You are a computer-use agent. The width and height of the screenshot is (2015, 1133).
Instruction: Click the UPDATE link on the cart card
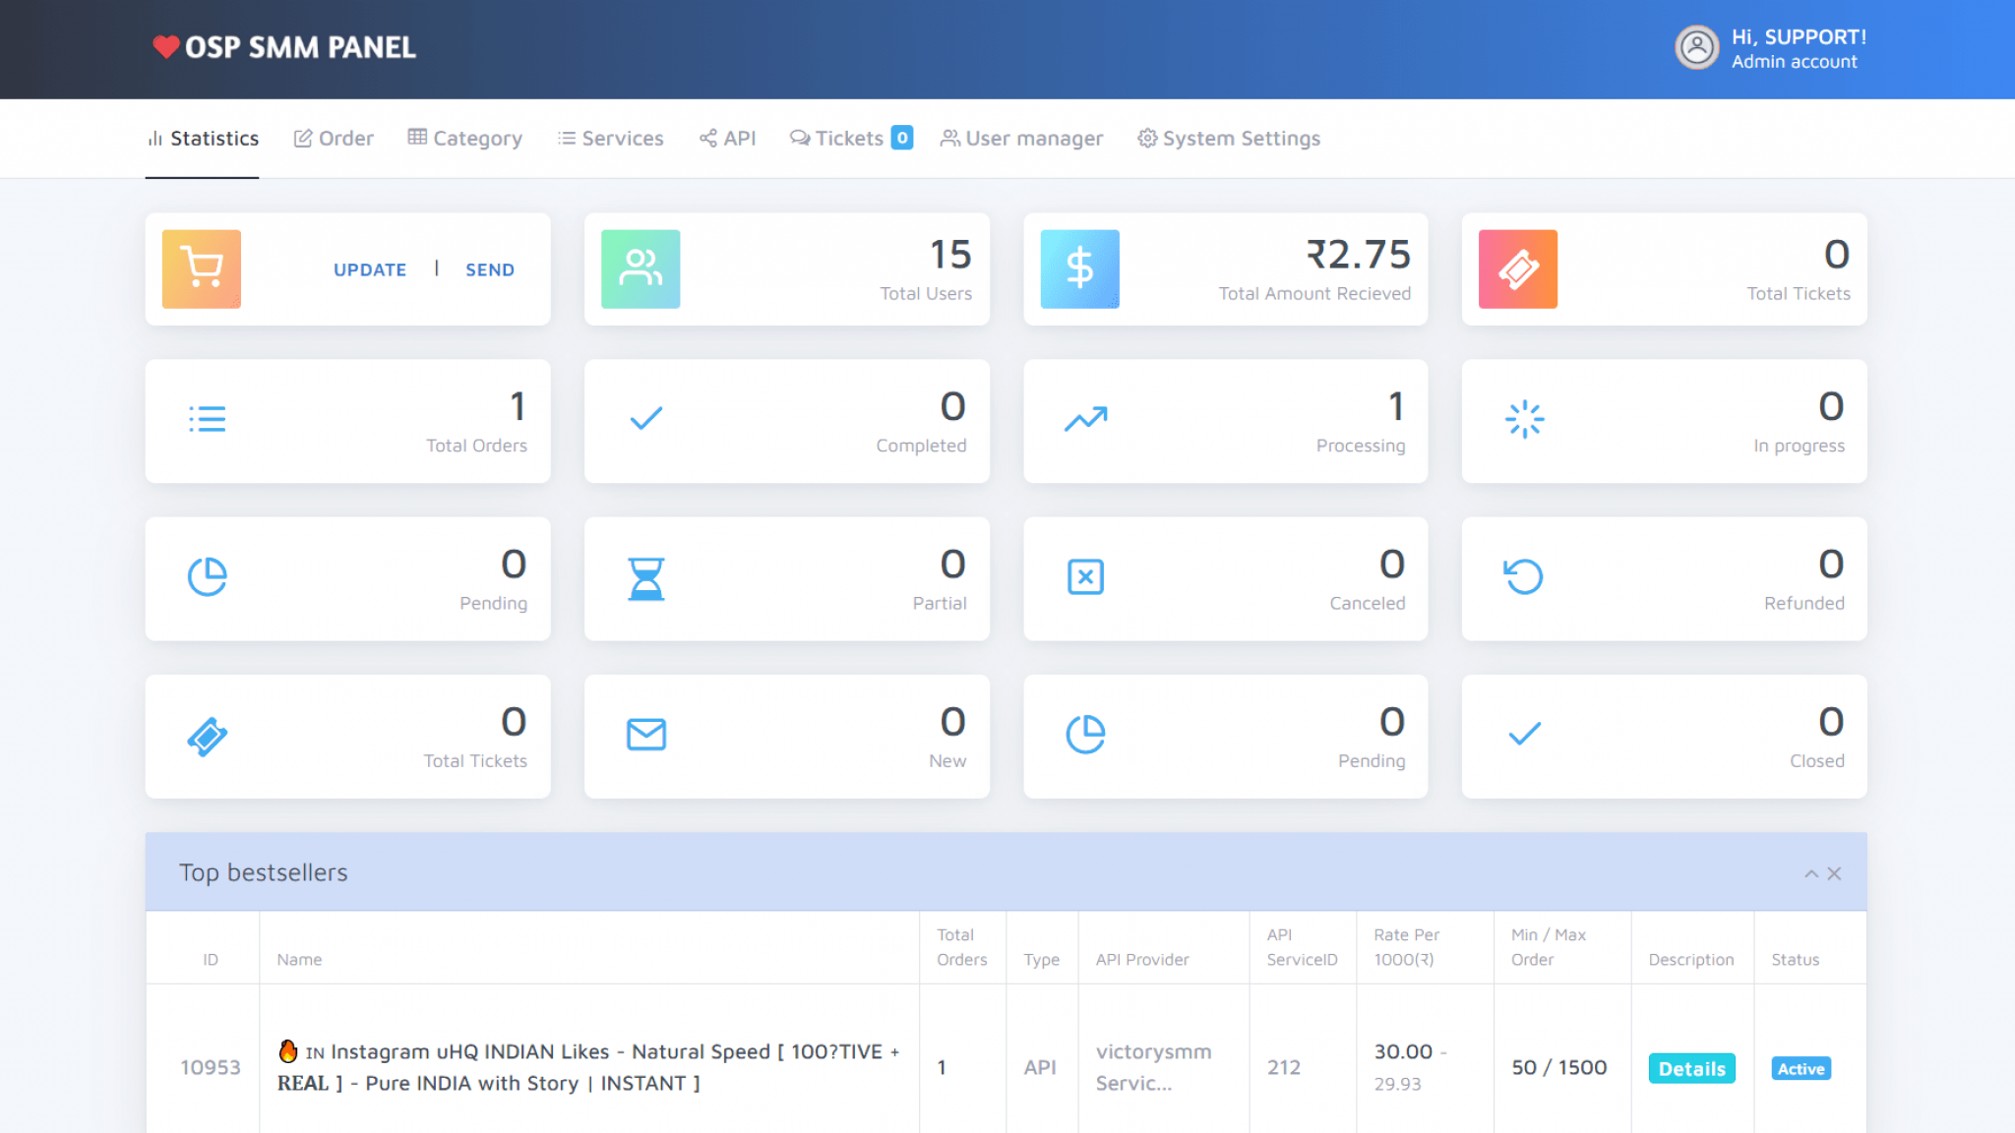(369, 268)
